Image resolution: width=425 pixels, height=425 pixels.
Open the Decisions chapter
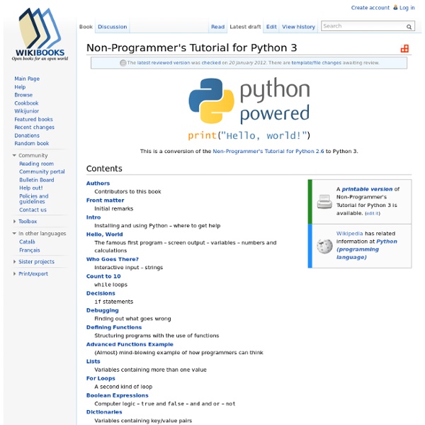(101, 293)
